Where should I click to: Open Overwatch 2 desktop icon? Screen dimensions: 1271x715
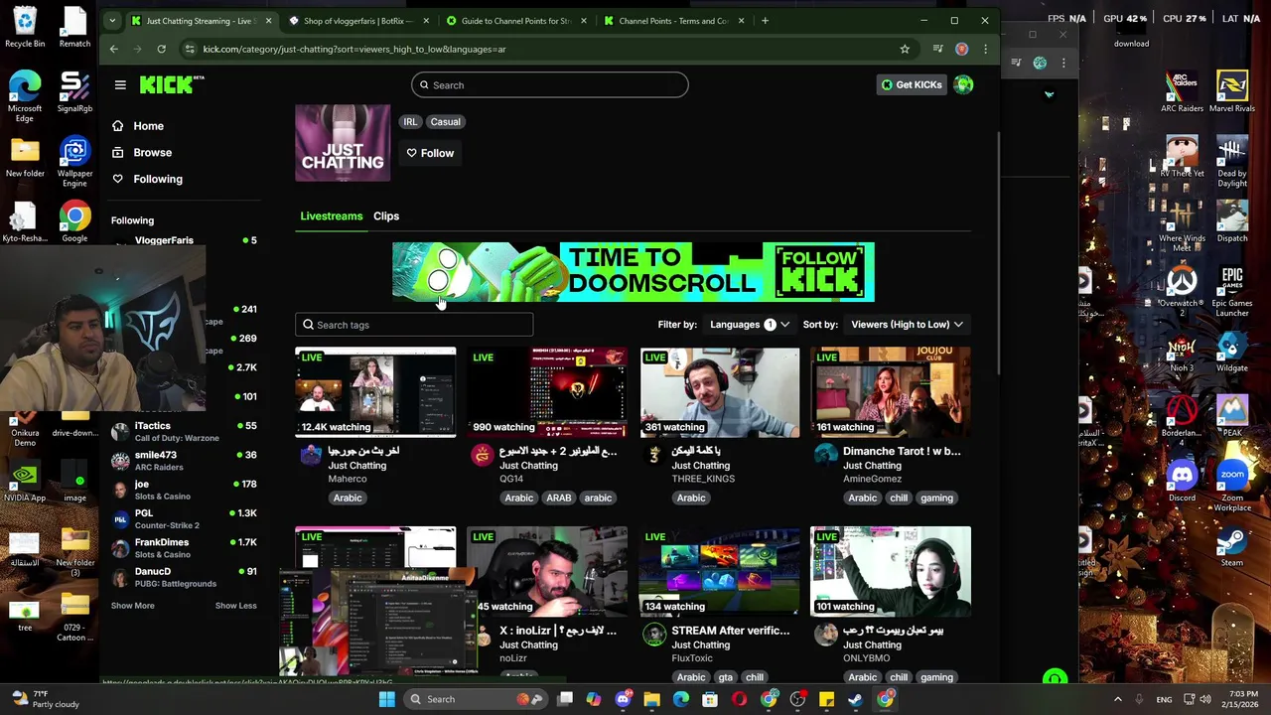point(1182,290)
